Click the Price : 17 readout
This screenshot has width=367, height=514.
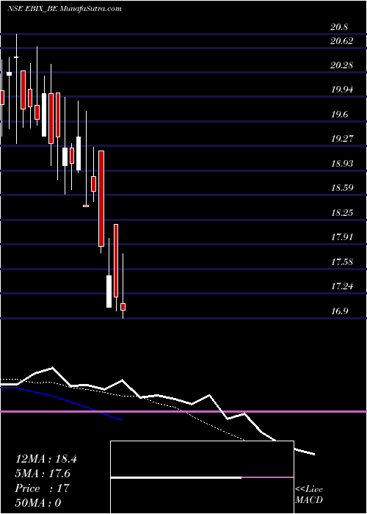click(43, 488)
